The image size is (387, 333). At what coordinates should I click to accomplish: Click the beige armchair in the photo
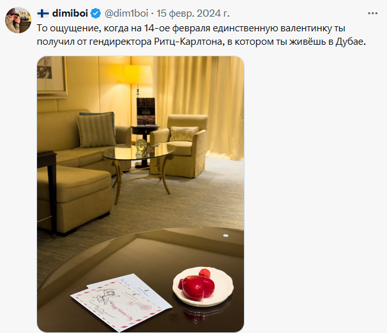coord(179,146)
